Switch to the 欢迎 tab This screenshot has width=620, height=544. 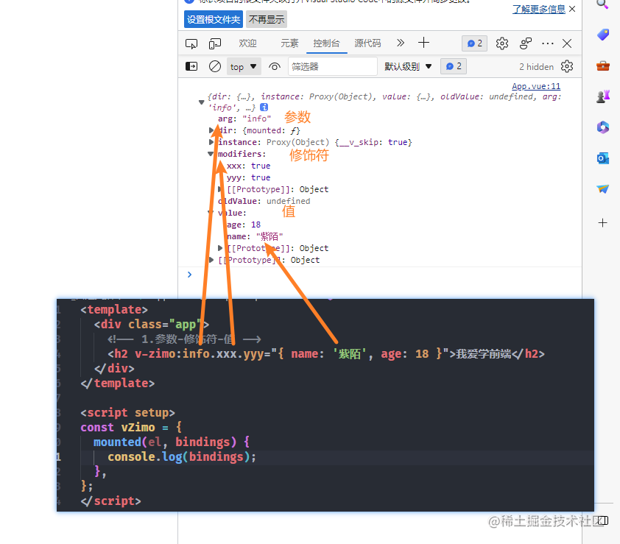pos(247,43)
